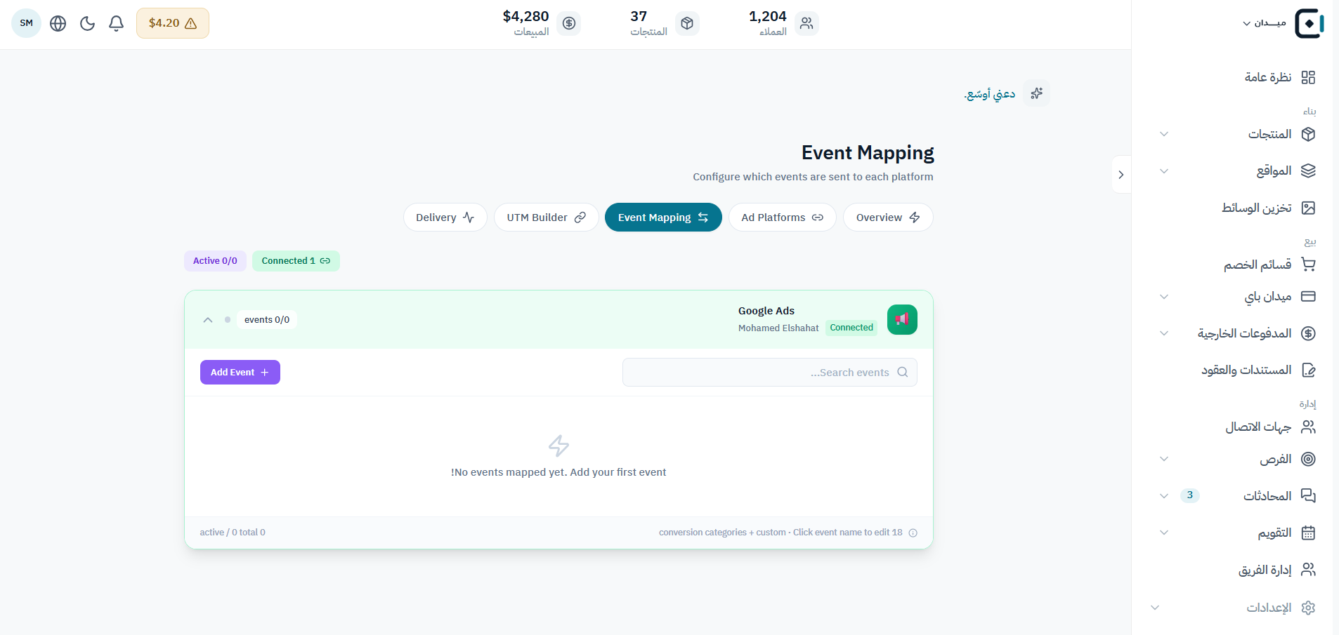Screen dimensions: 1339x635
Task: Open إدارة الفريق team management
Action: [1276, 570]
